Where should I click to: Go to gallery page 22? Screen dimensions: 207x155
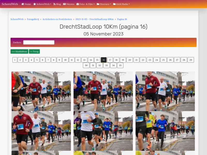point(143,60)
